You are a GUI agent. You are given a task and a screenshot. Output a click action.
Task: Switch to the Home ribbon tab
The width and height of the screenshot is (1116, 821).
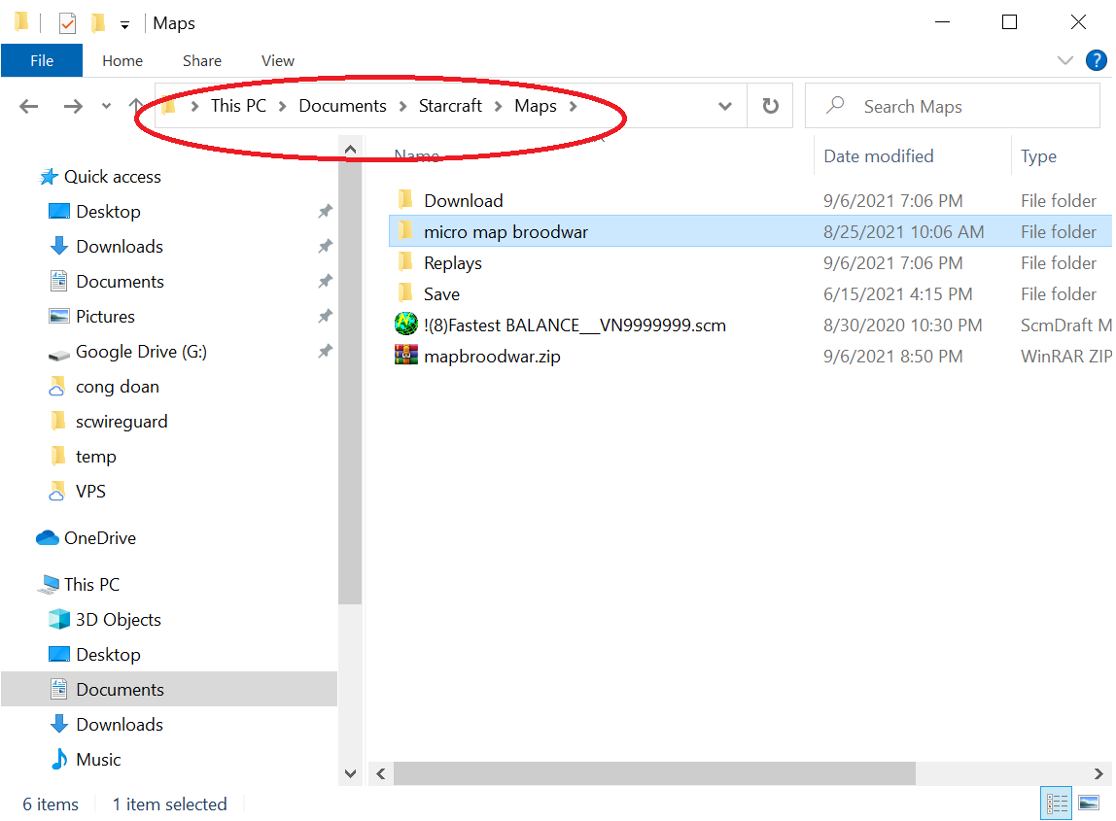[x=122, y=60]
